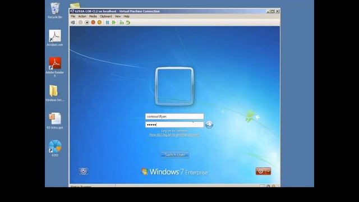Image resolution: width=359 pixels, height=202 pixels.
Task: Click the How do I log on link
Action: coord(174,135)
